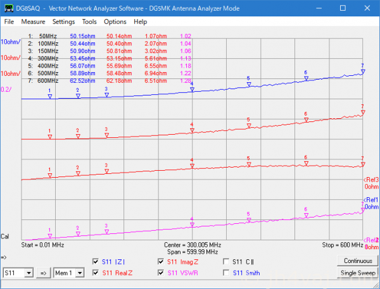The width and height of the screenshot is (380, 289).
Task: Click marker 1 on the blue |Z| trace
Action: point(49,96)
